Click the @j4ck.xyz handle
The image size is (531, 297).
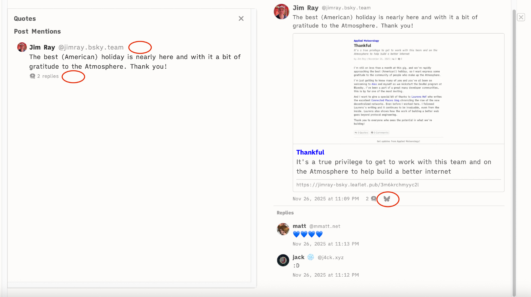(x=330, y=258)
